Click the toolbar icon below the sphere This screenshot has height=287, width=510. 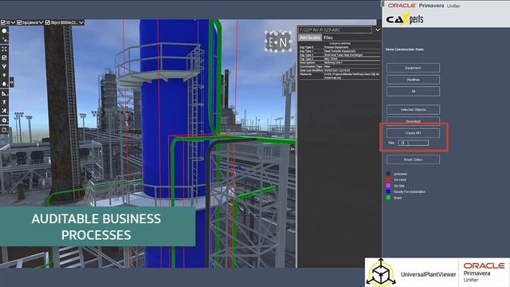4,40
